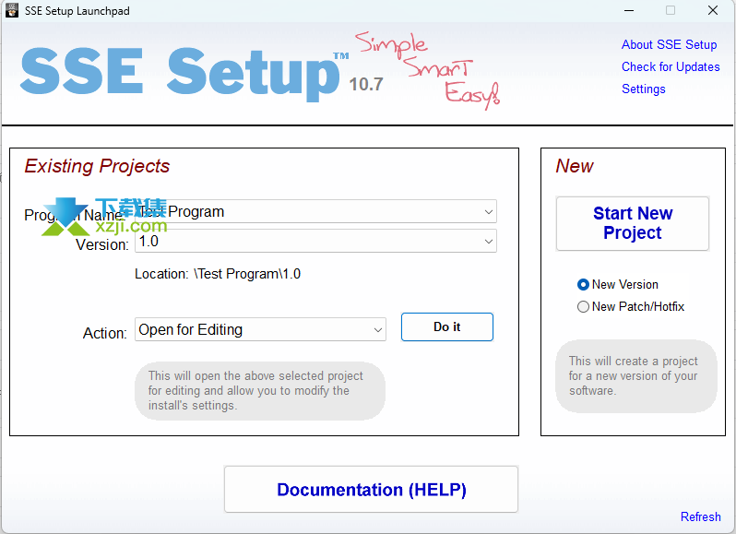The height and width of the screenshot is (534, 736).
Task: Click the Location path text
Action: click(218, 274)
